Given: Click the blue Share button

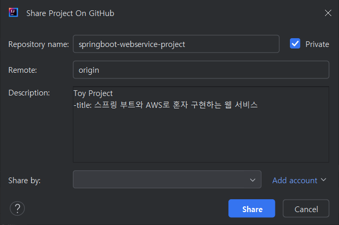Looking at the screenshot, I should (x=252, y=208).
